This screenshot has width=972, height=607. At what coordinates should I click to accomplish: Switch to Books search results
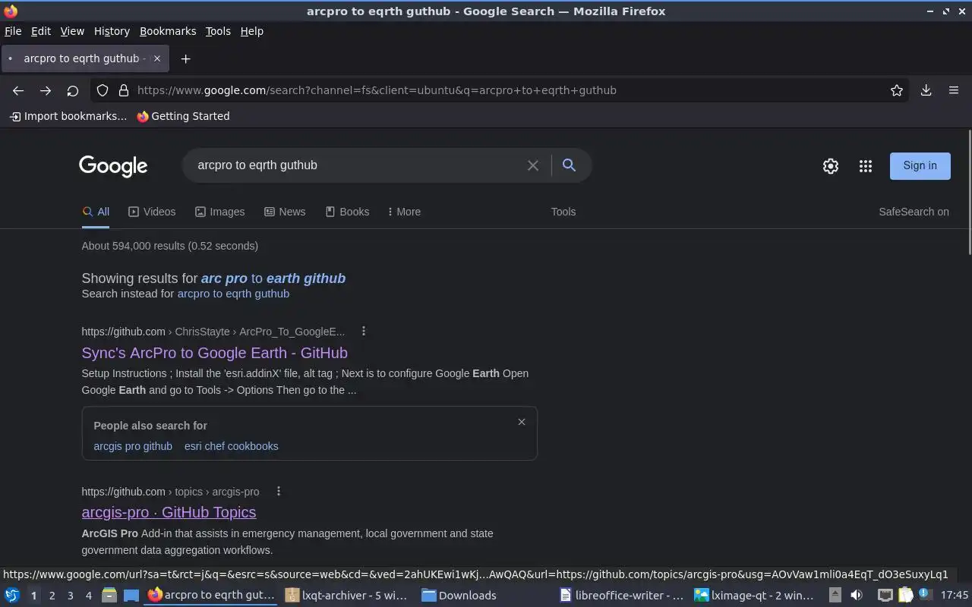(x=347, y=212)
